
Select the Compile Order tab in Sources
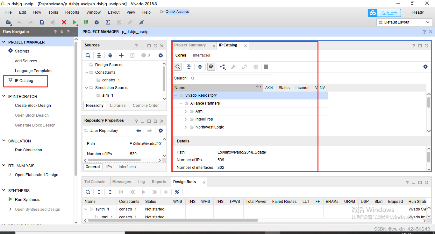(x=146, y=106)
